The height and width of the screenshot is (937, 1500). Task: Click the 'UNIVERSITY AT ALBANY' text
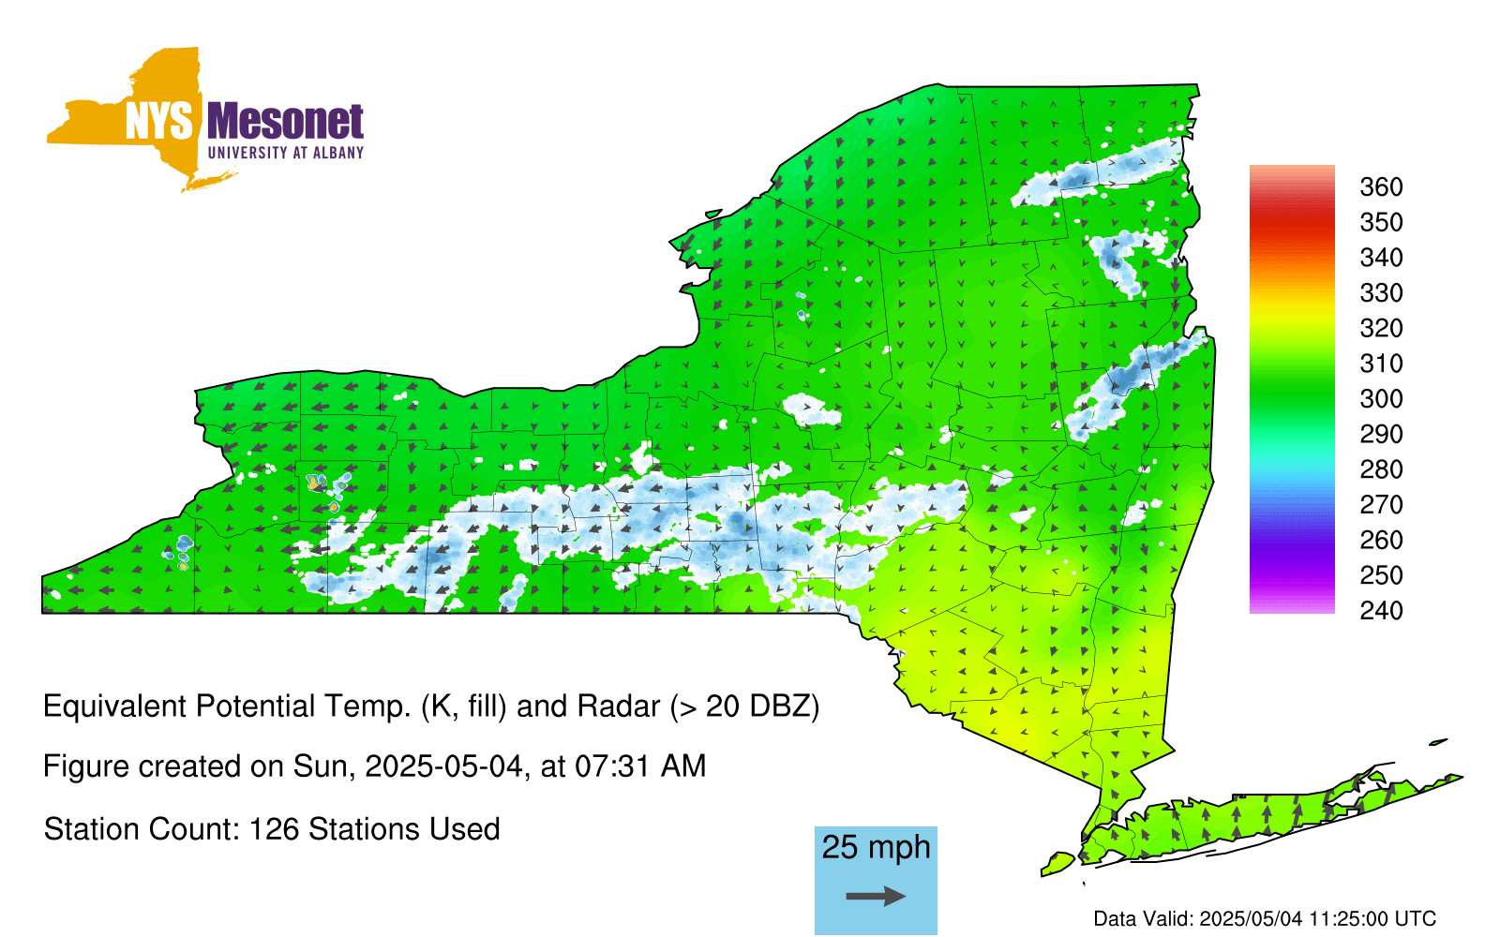pos(286,153)
